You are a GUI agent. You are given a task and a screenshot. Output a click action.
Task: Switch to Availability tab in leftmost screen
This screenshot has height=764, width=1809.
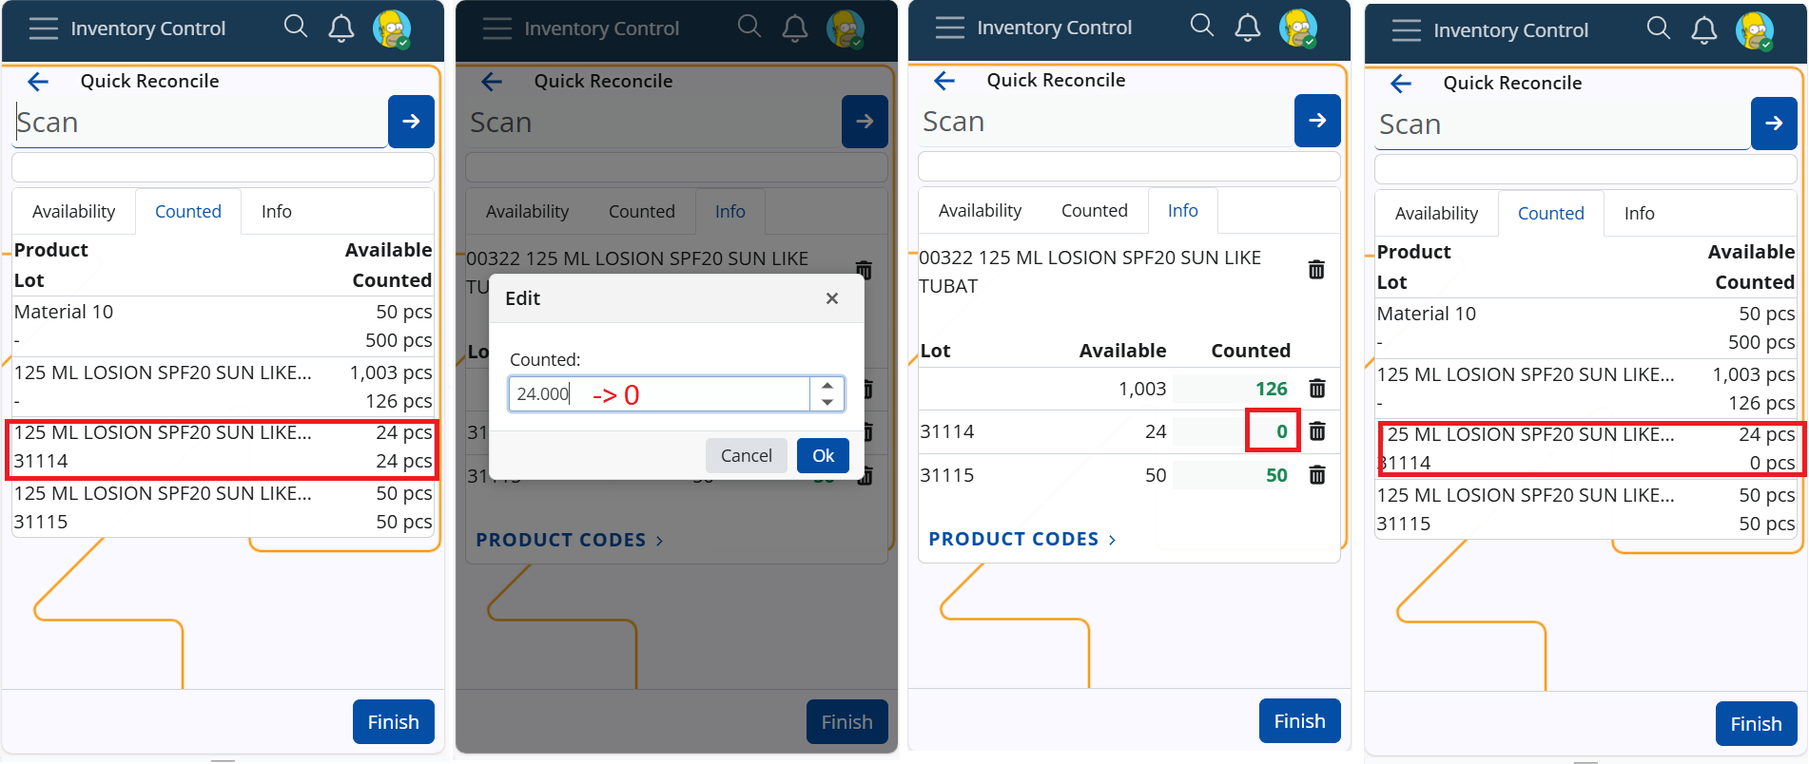[73, 212]
